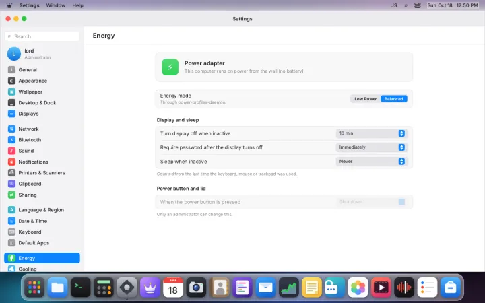Open the password lock app in dock
Screen dimensions: 485x303
click(x=335, y=288)
